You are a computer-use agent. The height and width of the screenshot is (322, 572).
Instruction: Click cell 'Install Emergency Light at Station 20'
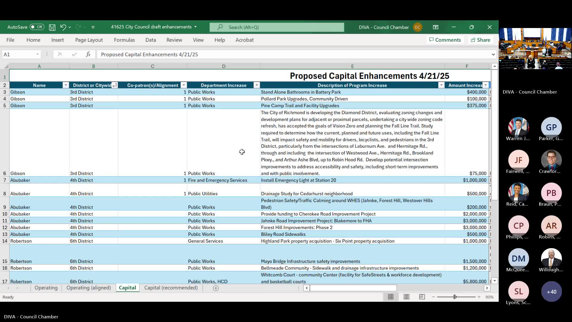click(x=352, y=180)
